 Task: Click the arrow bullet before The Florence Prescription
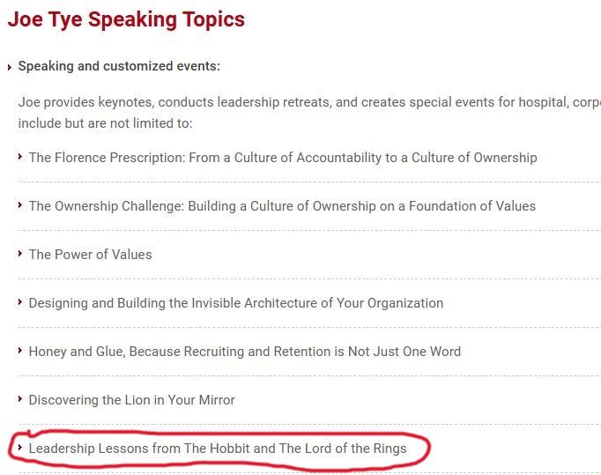pos(20,156)
